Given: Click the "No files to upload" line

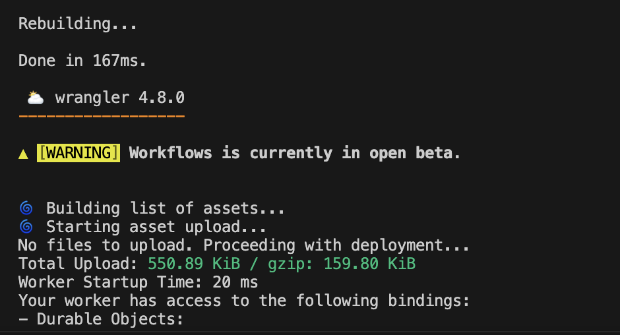Looking at the screenshot, I should pyautogui.click(x=243, y=246).
